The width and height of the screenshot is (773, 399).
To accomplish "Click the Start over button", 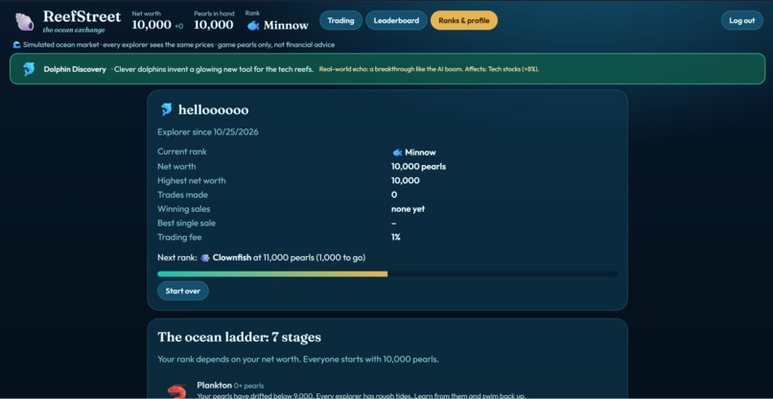I will point(183,291).
